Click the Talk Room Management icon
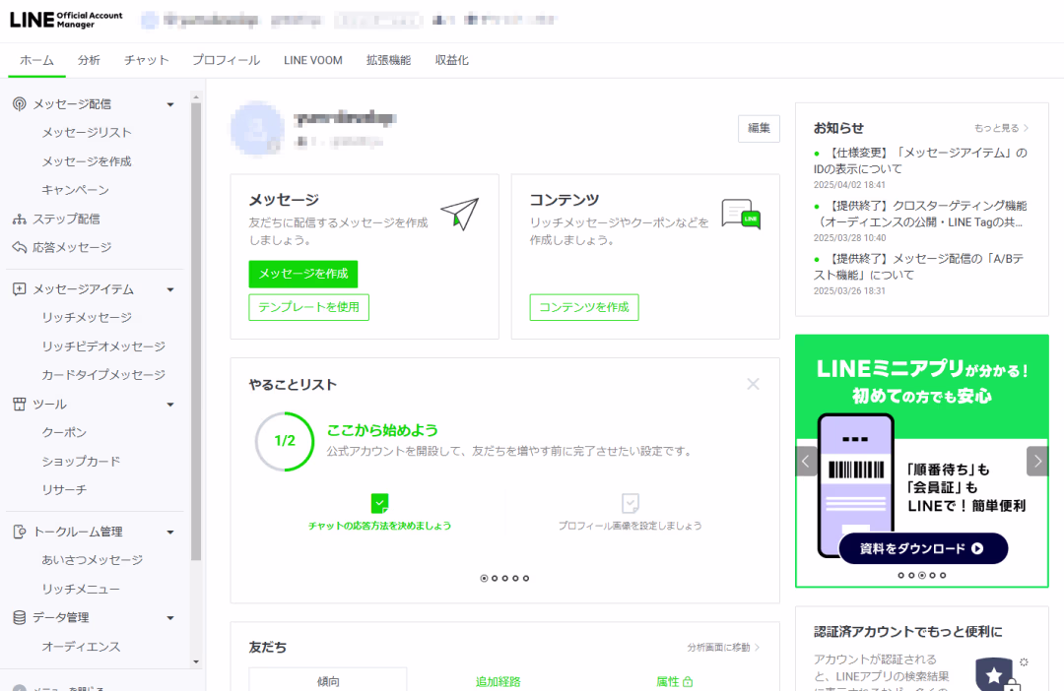Viewport: 1064px width, 691px height. 20,532
